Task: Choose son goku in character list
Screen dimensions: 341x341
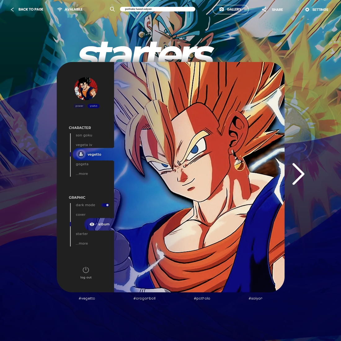Action: coord(84,135)
